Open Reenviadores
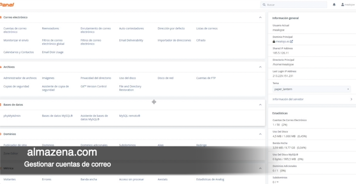The width and height of the screenshot is (356, 184). [51, 28]
